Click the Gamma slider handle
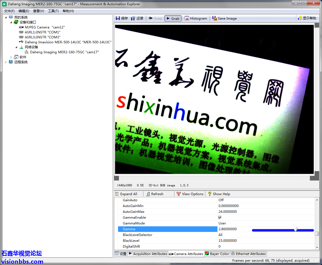This screenshot has height=265, width=322. [x=296, y=229]
